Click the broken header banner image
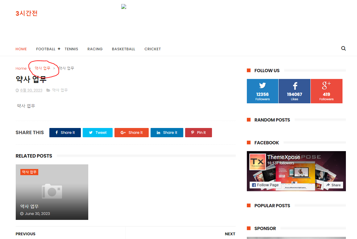The image size is (357, 239). [x=124, y=6]
